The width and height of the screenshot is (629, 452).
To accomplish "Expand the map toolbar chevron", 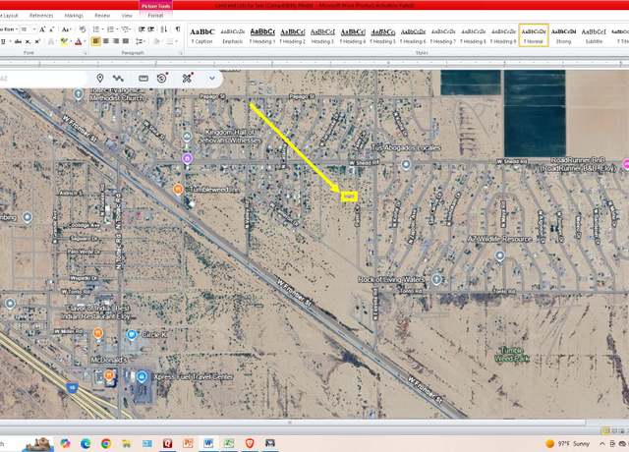I will point(212,79).
